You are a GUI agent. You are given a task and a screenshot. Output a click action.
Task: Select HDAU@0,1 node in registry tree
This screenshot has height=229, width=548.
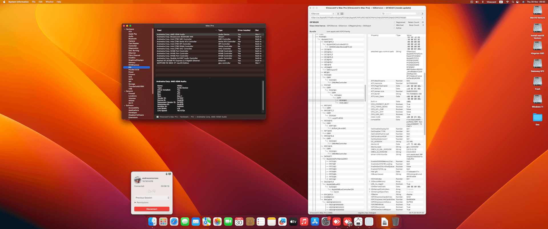point(344,103)
